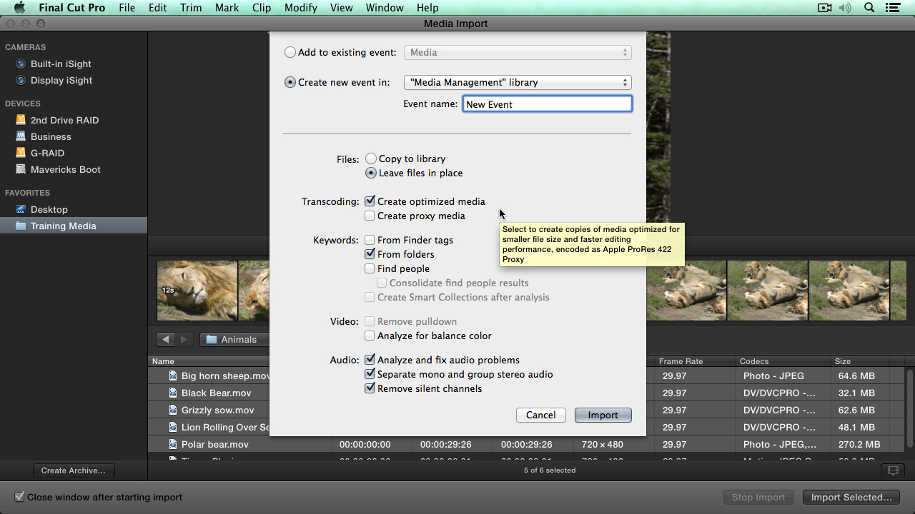Sort by the Name column header

[207, 361]
